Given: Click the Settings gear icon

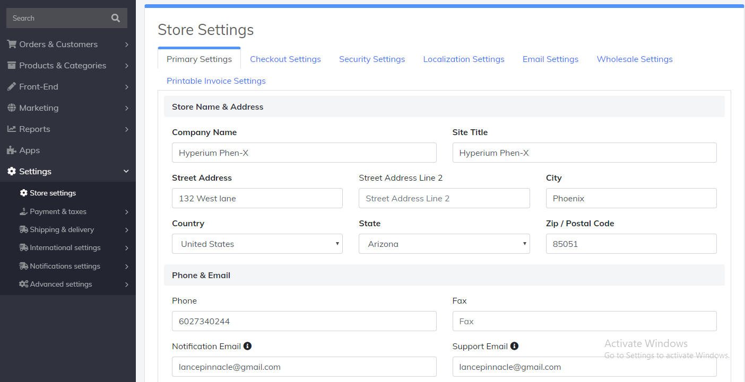Looking at the screenshot, I should 12,171.
